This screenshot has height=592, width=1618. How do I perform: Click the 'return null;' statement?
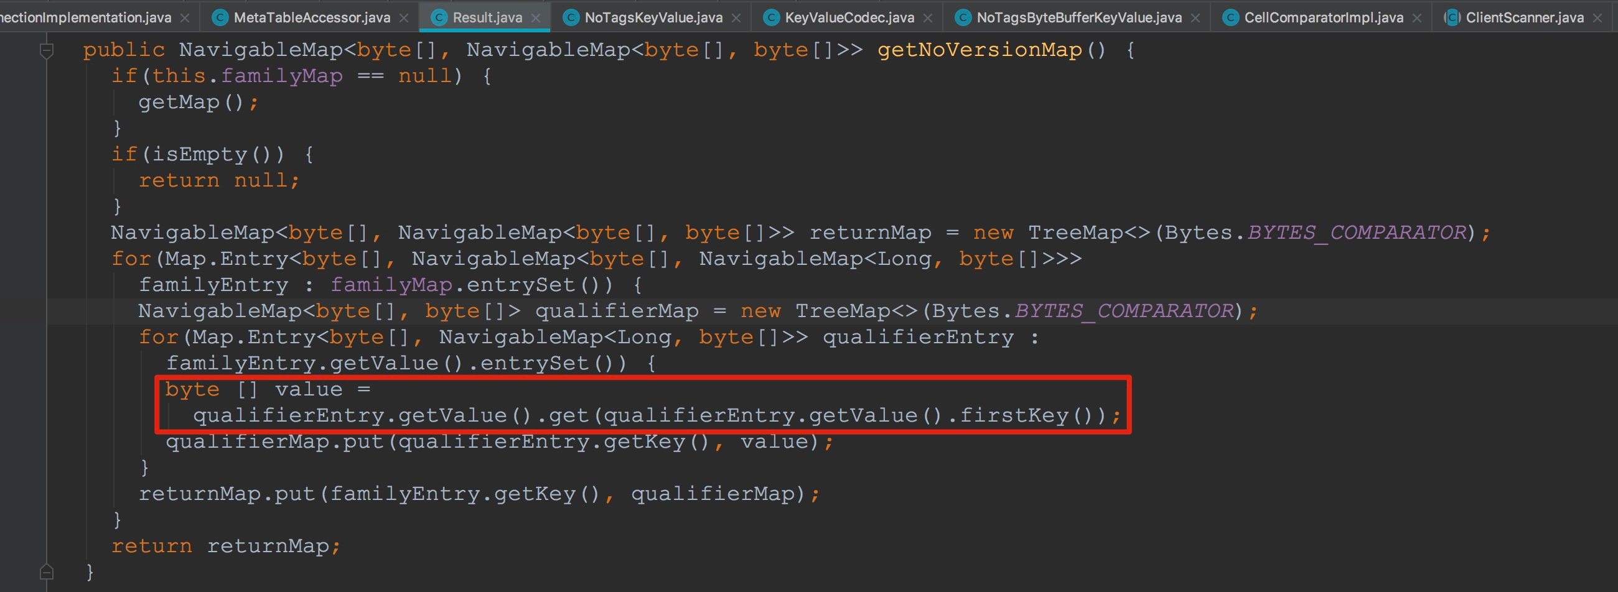pyautogui.click(x=219, y=181)
